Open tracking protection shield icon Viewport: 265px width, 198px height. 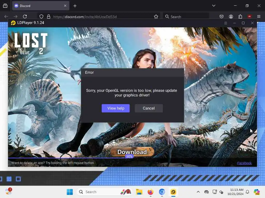(41, 16)
